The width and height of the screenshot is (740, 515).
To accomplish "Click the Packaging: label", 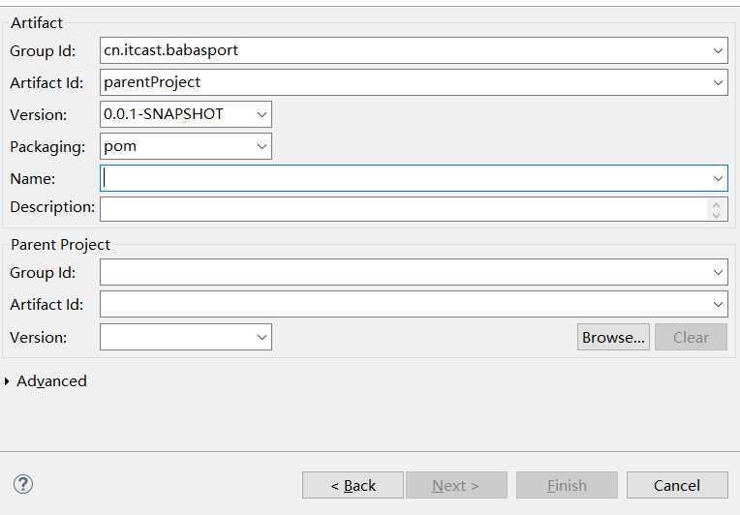I will [x=47, y=147].
